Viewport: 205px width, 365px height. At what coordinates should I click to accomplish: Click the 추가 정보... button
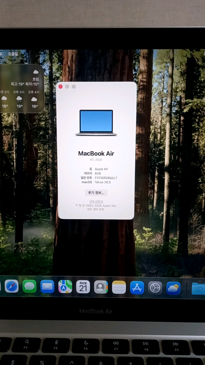tap(96, 192)
